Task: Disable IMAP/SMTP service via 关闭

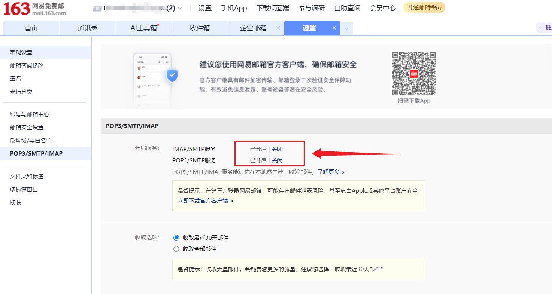Action: click(x=277, y=149)
